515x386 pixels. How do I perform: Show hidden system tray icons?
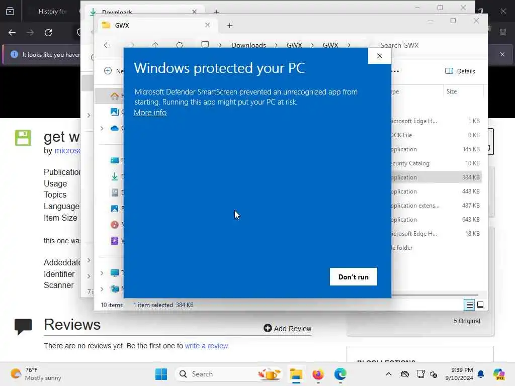389,374
